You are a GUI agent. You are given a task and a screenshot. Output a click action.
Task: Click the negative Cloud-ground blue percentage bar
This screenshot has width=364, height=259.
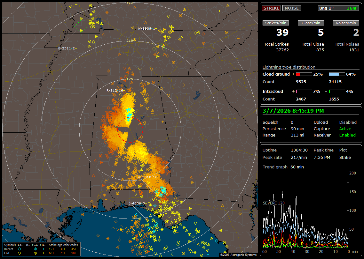coord(337,74)
